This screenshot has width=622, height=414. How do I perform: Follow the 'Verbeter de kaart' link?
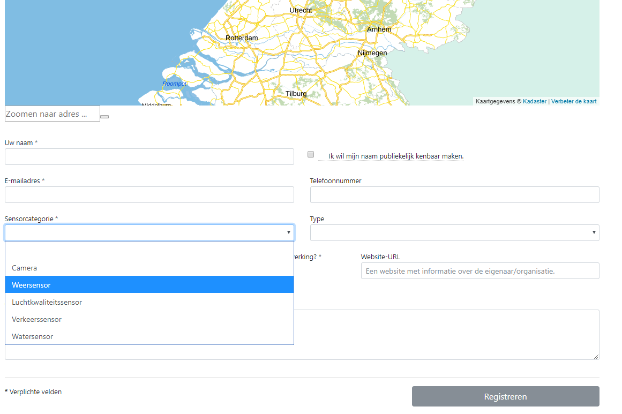pos(574,101)
